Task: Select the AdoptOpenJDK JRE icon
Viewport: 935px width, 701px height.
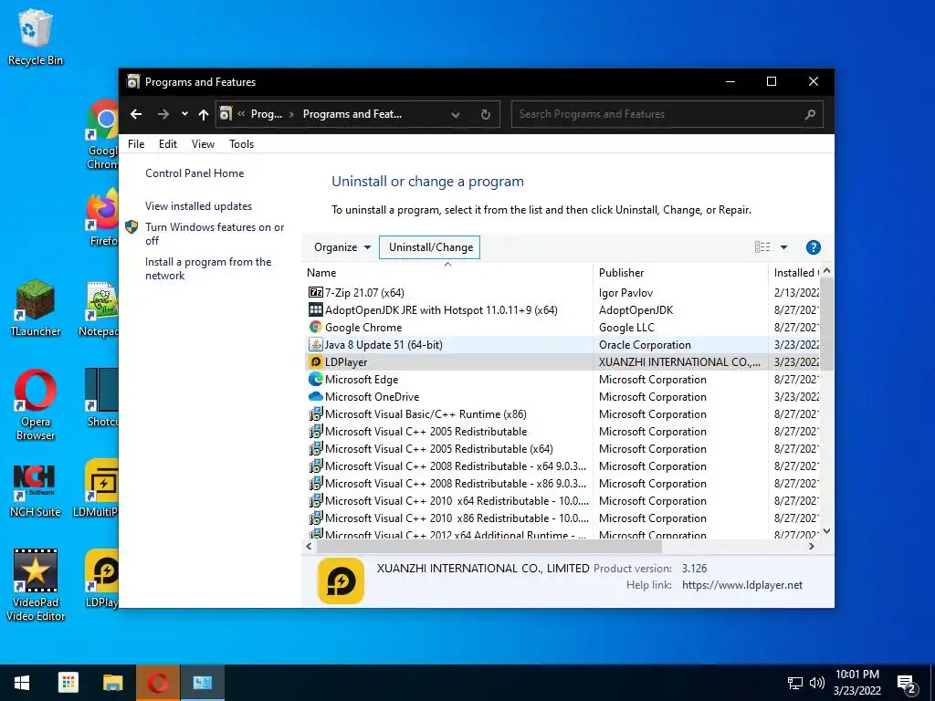Action: (x=315, y=310)
